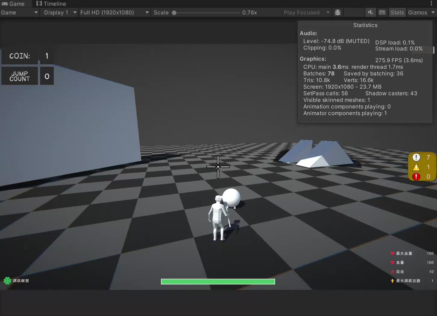Switch to the Timeline tab

point(51,4)
